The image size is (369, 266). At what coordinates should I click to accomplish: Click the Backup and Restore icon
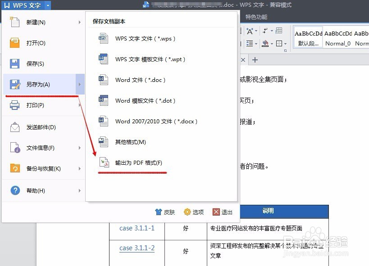tap(15, 168)
